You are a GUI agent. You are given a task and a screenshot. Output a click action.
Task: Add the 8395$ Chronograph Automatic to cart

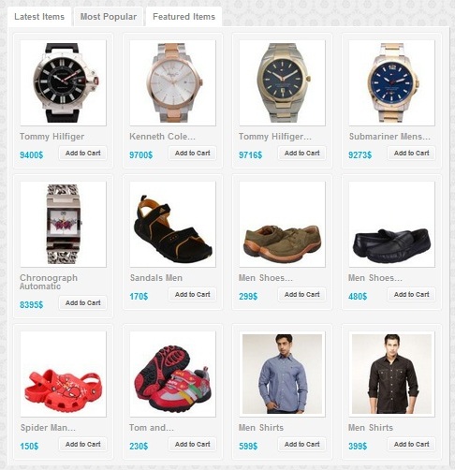pos(83,303)
